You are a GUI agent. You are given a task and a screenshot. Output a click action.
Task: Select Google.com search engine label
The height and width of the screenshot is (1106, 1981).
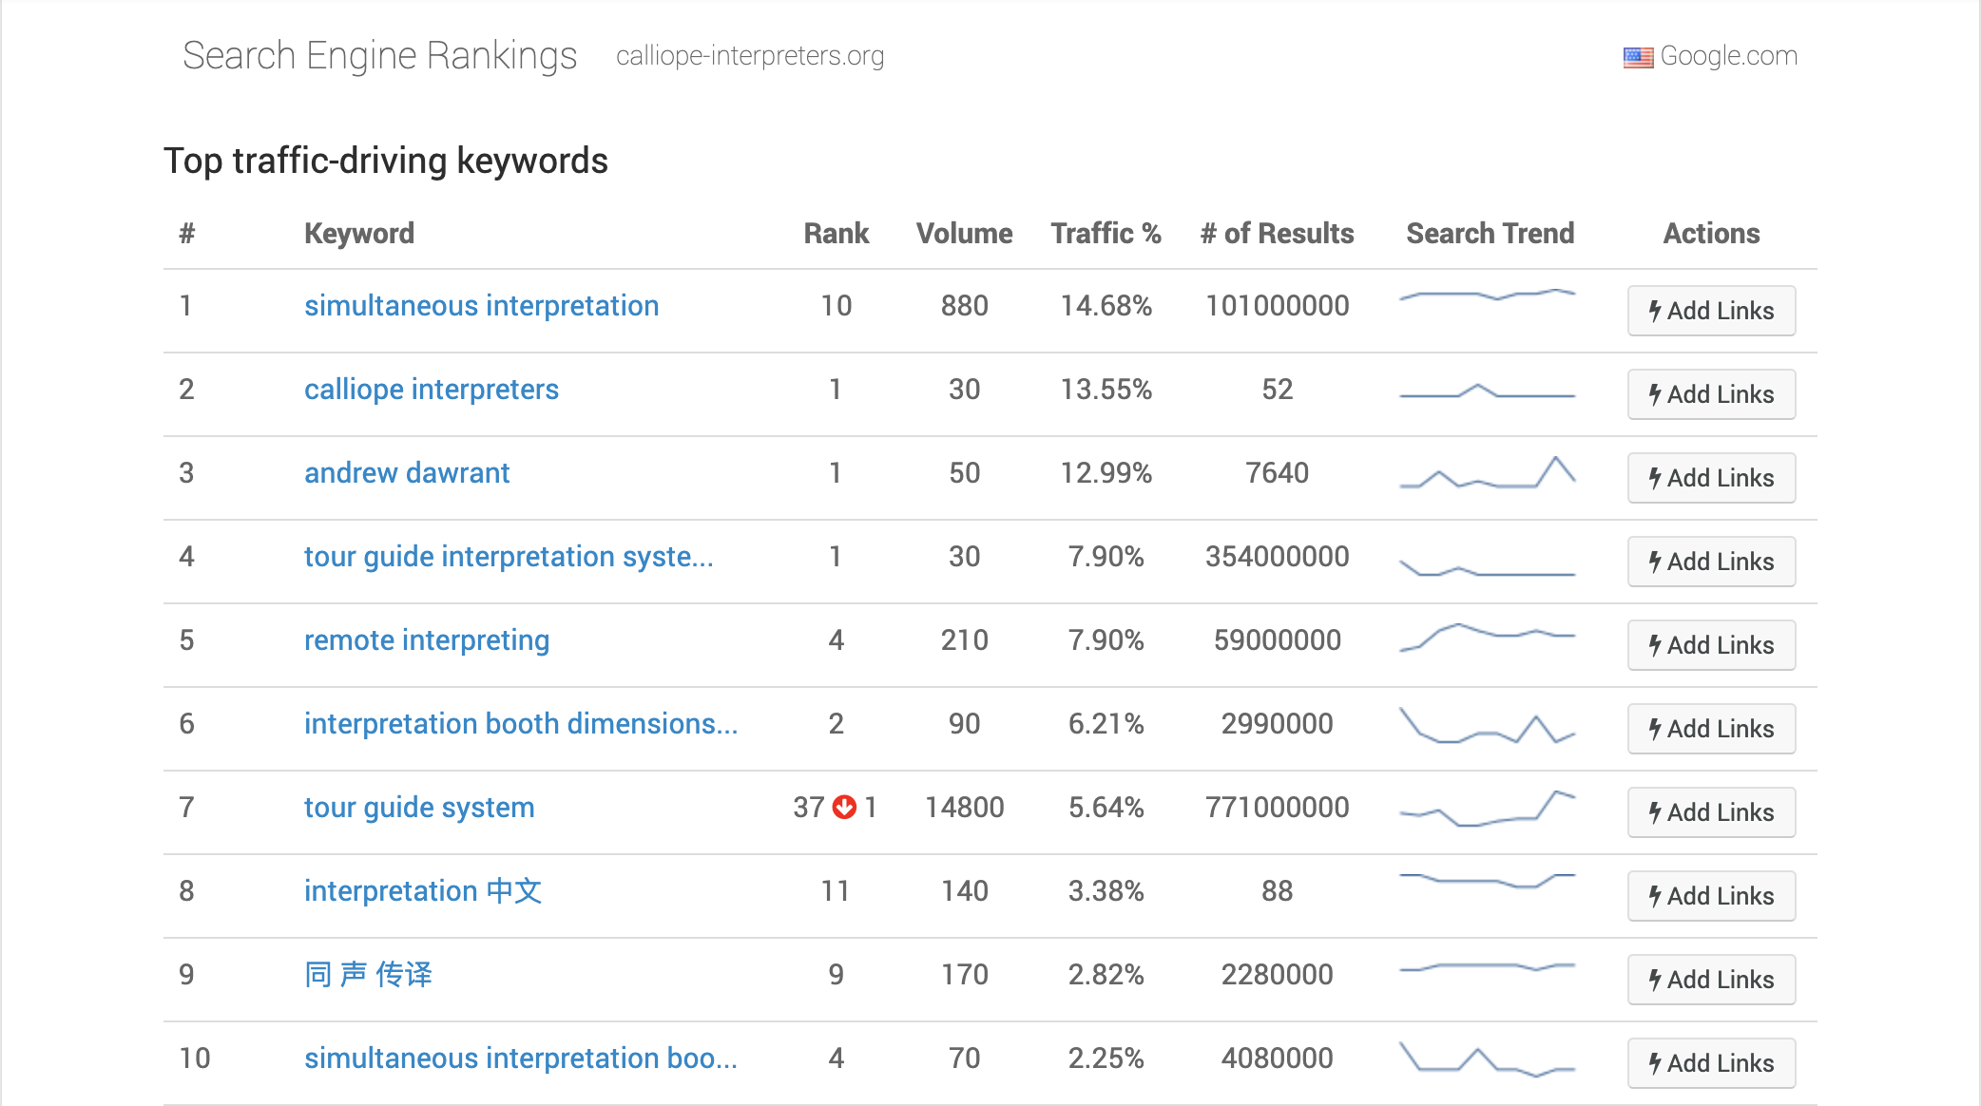(x=1728, y=56)
